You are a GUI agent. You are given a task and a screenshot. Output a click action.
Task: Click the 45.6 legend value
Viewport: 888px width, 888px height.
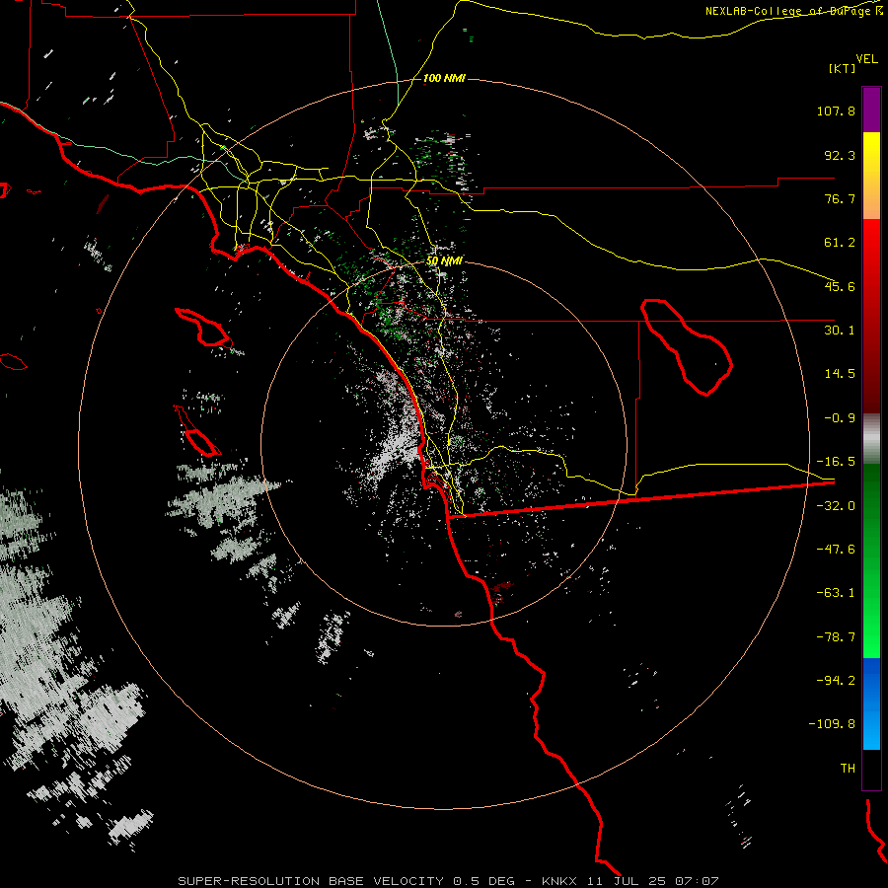pos(840,286)
